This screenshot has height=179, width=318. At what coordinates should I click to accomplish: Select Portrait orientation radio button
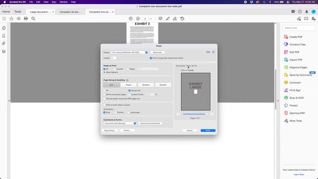[x=115, y=112]
